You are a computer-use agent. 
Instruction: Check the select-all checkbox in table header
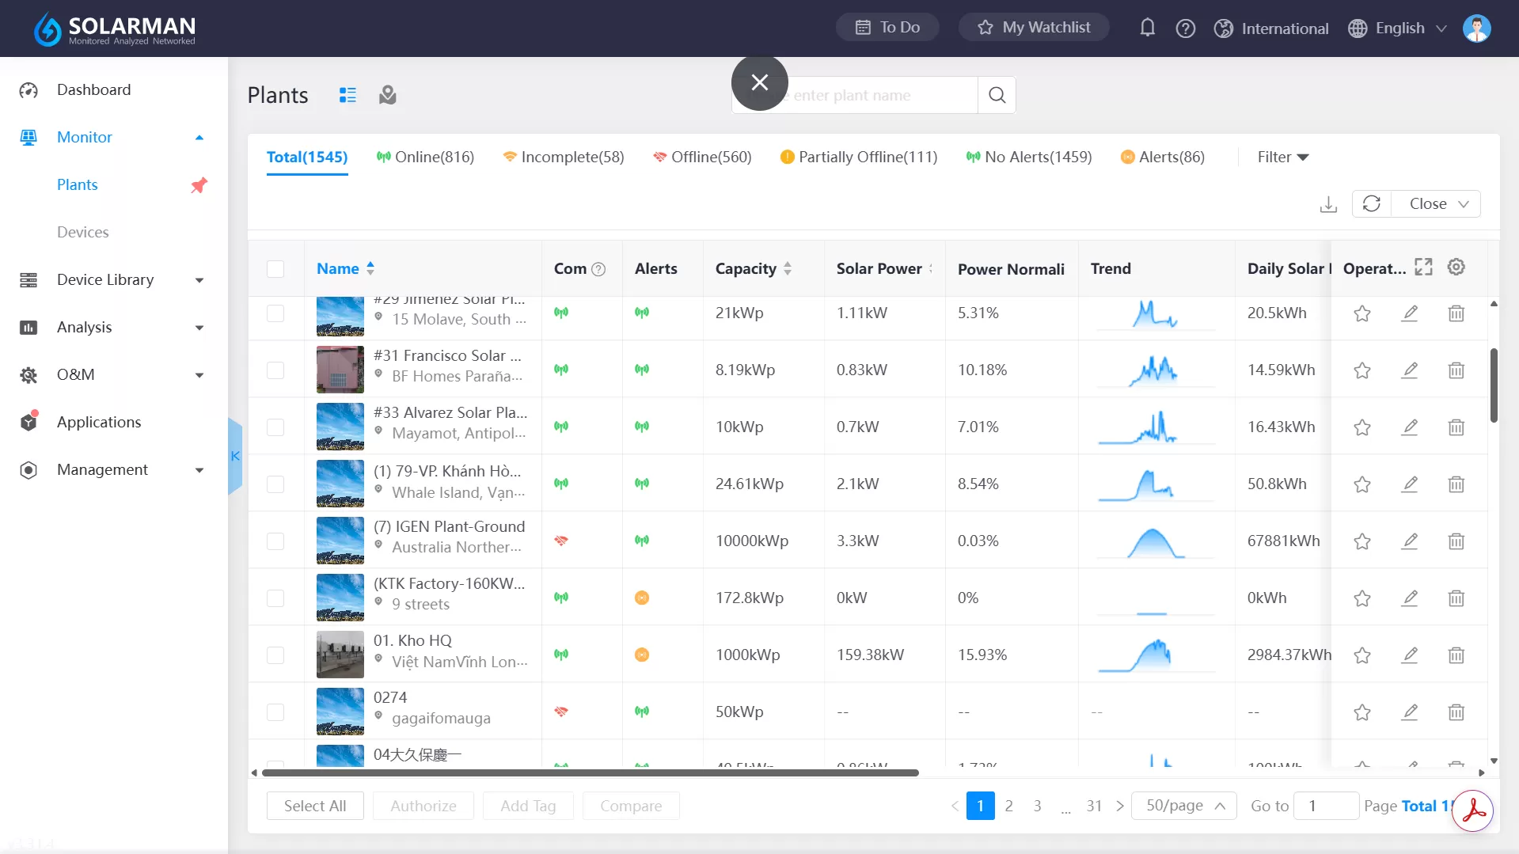275,269
